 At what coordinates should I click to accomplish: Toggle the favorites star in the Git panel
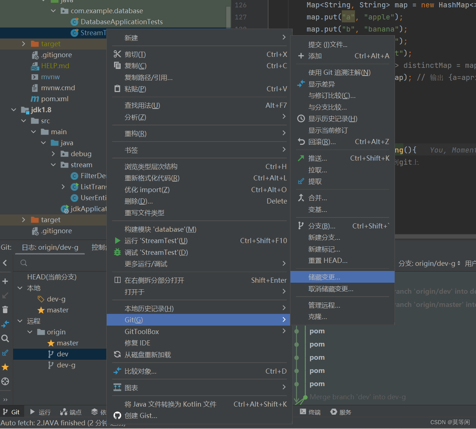click(x=5, y=367)
